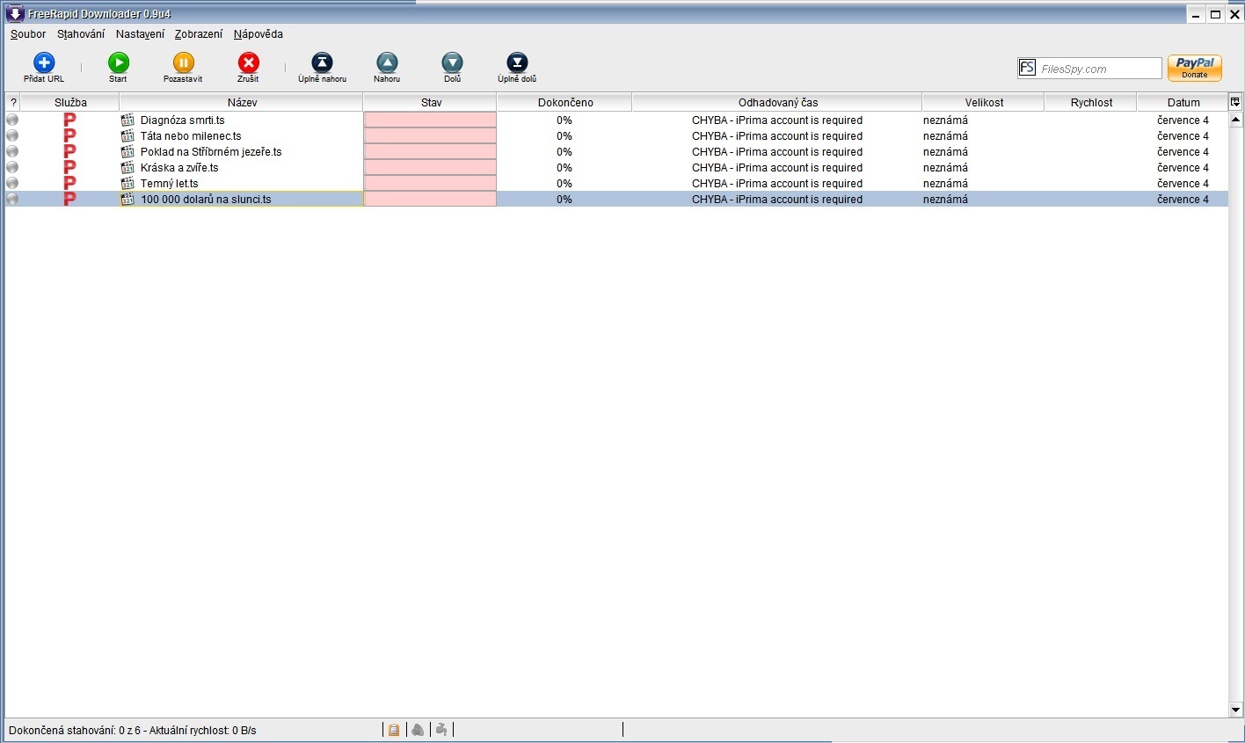
Task: Select the Kráska a zvíře.ts download row
Action: (179, 168)
